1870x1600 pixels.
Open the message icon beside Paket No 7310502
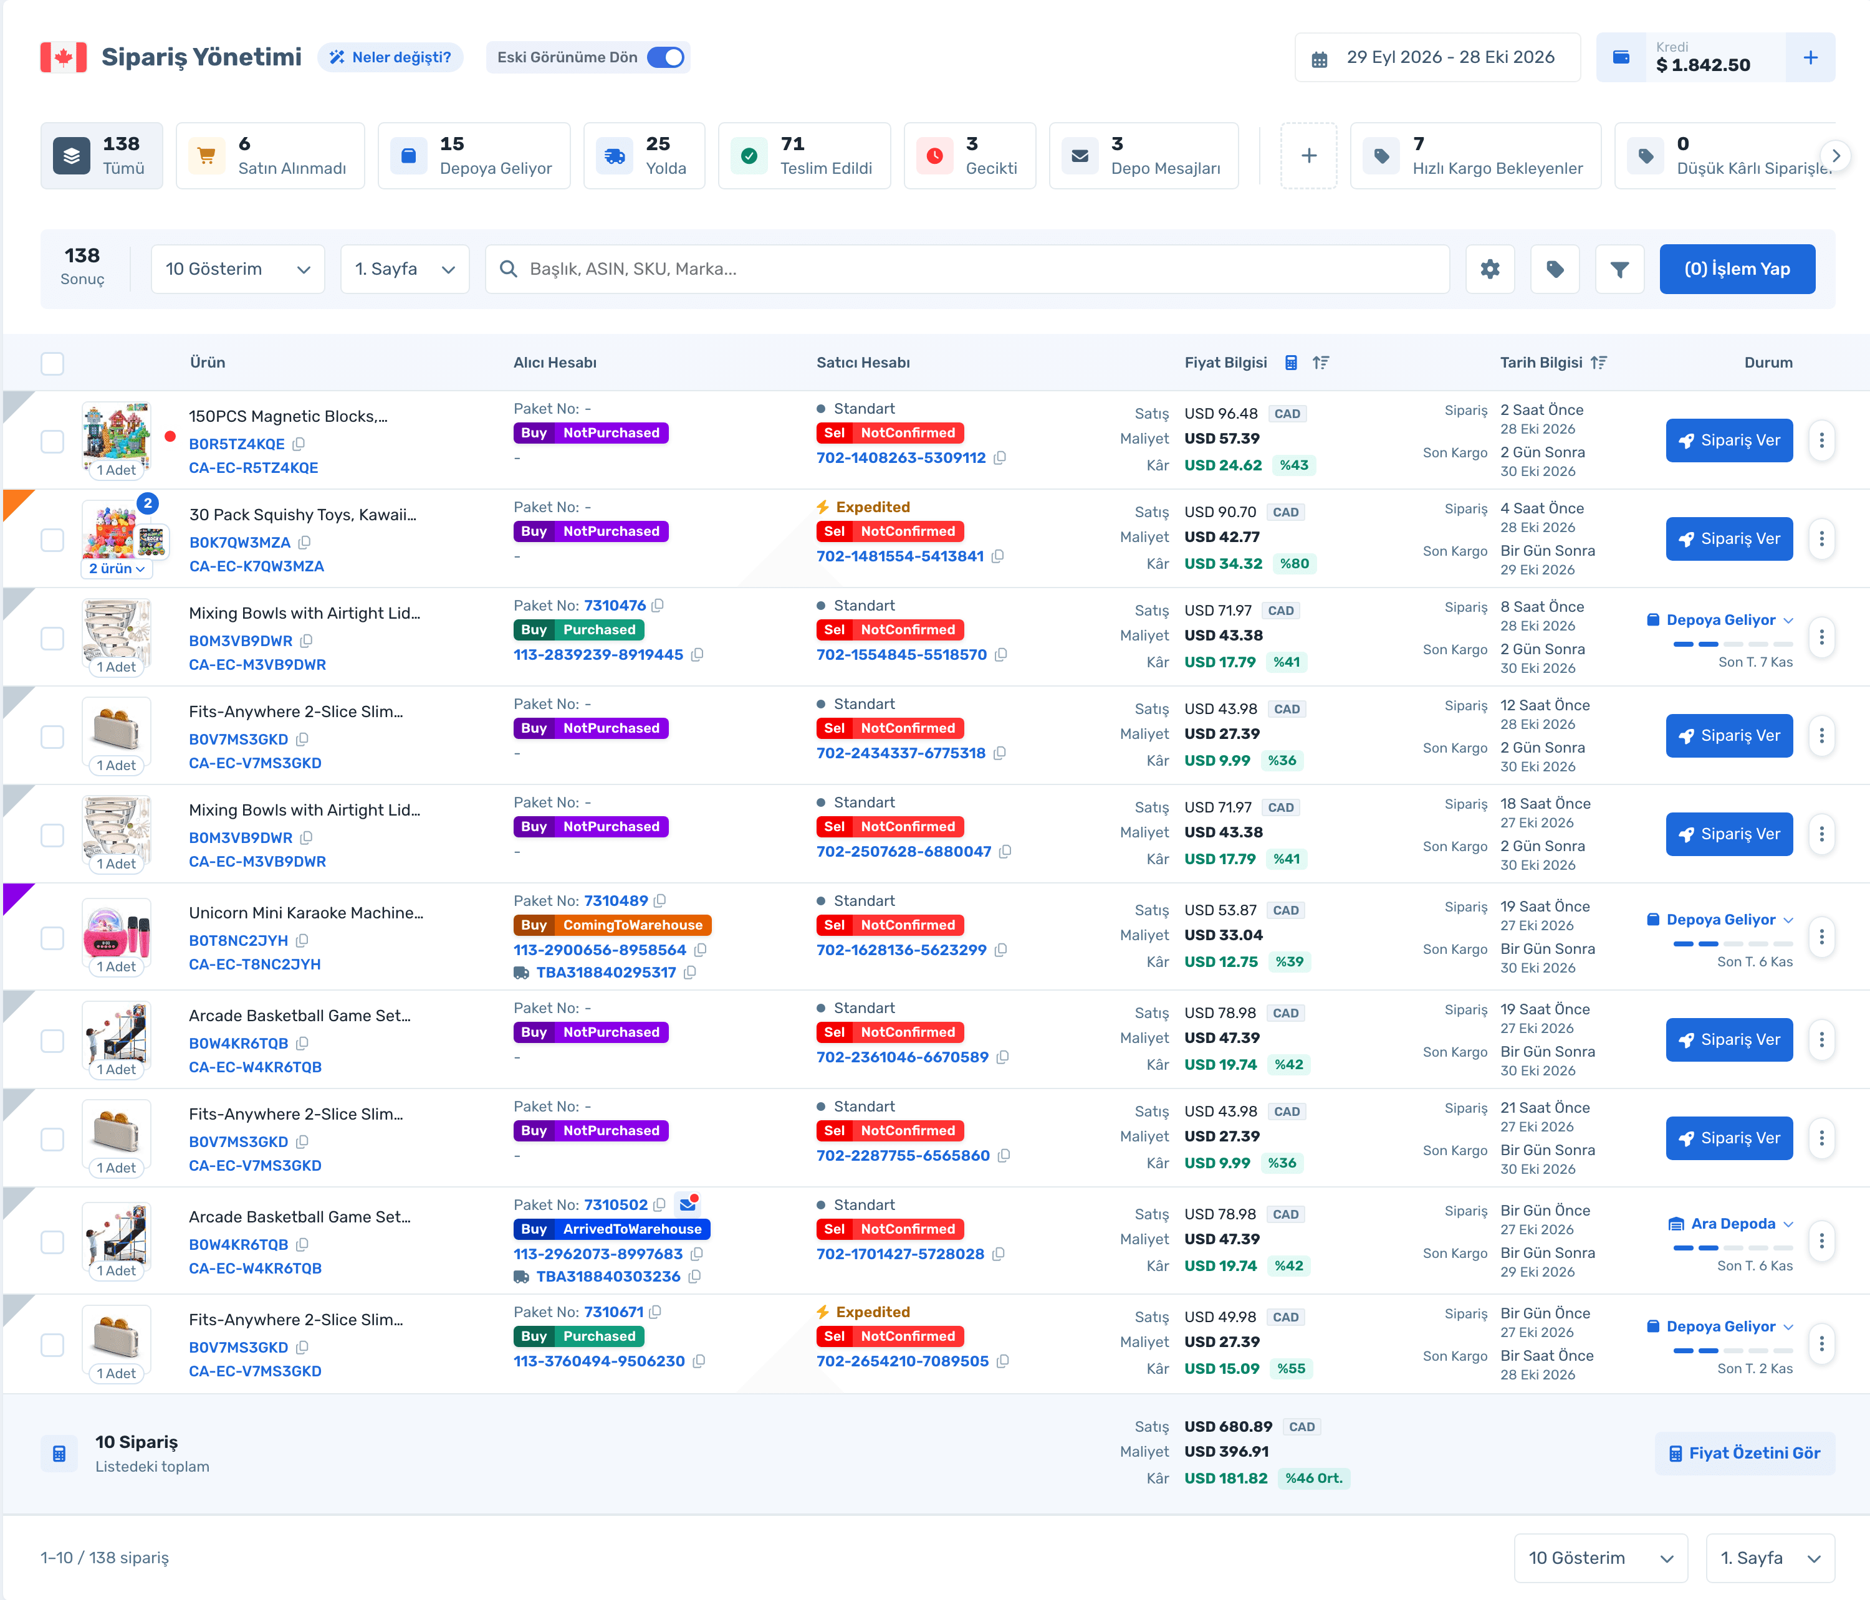click(689, 1204)
